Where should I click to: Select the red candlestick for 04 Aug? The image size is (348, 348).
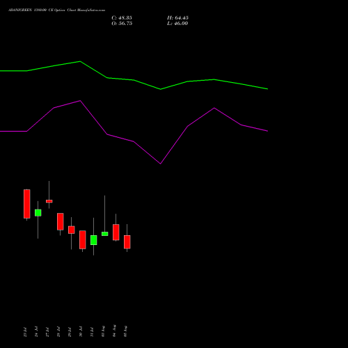coord(116,232)
